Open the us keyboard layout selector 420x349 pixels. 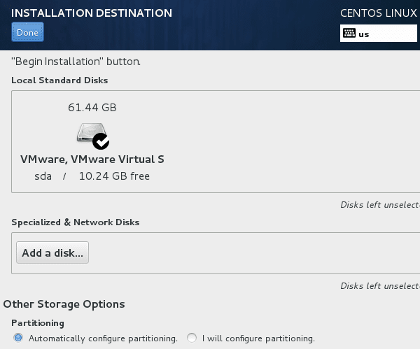coord(378,34)
